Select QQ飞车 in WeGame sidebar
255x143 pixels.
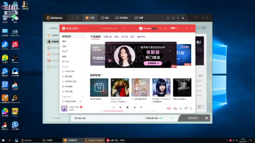pyautogui.click(x=53, y=67)
